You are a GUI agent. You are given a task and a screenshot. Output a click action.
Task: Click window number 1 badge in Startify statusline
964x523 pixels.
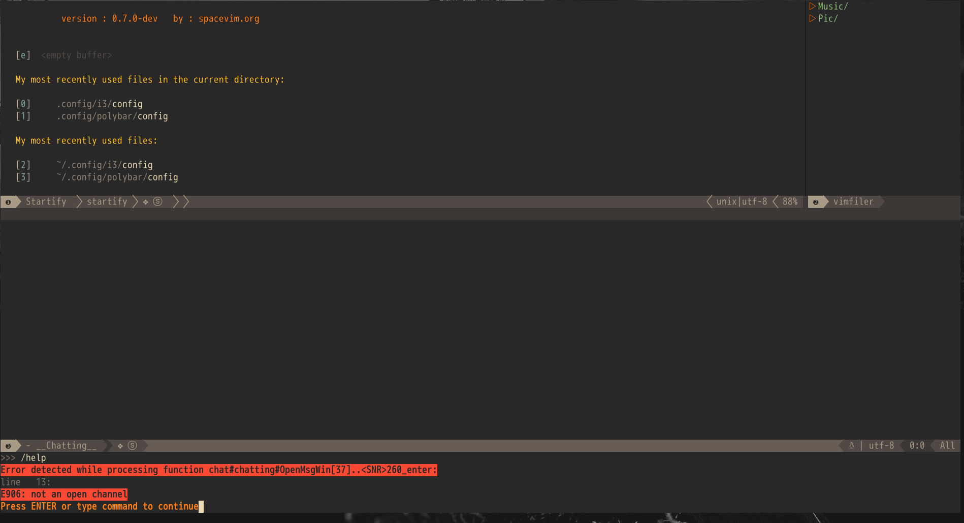[x=8, y=202]
